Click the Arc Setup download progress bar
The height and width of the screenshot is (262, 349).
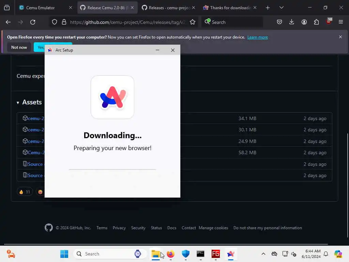[112, 170]
